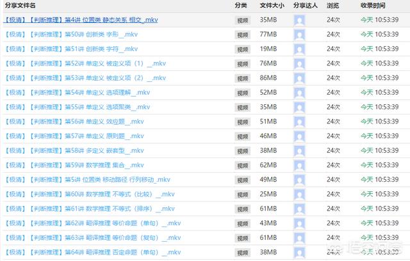Select the 62MB file size cell
Viewport: 410px width, 261px height.
tap(268, 165)
